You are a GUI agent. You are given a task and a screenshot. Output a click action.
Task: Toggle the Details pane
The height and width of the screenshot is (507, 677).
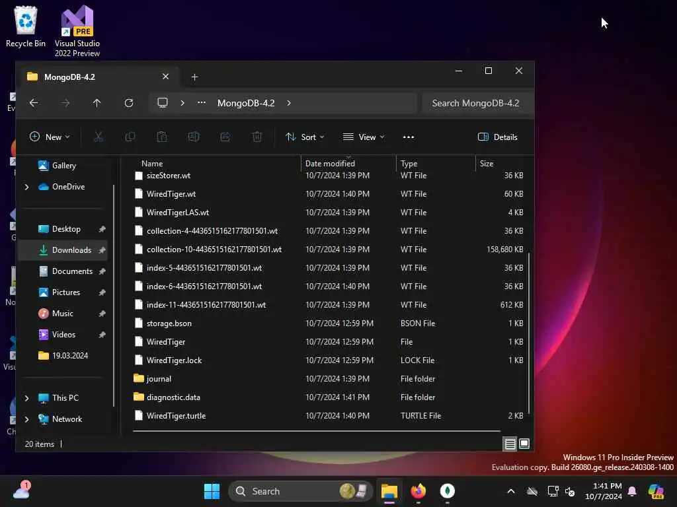[497, 137]
